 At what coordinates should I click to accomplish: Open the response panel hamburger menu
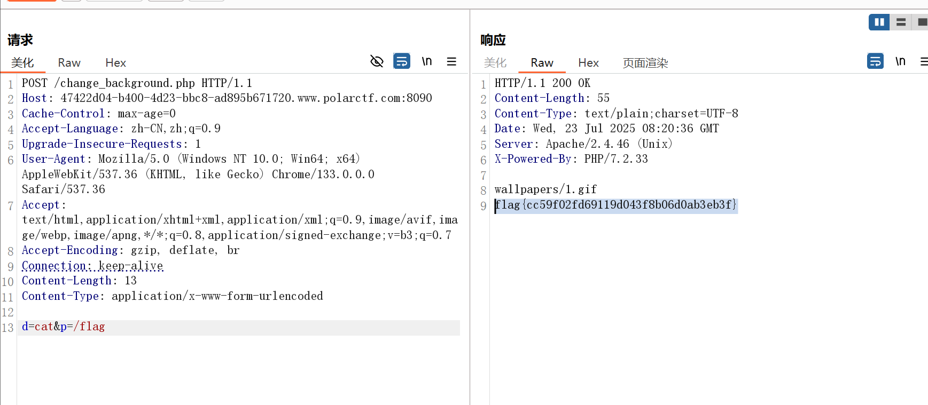[x=924, y=61]
